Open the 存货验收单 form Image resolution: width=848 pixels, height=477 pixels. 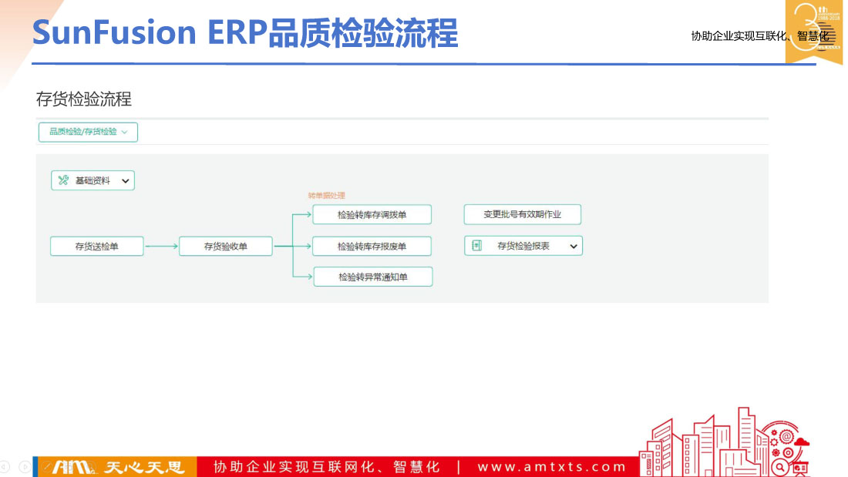225,247
